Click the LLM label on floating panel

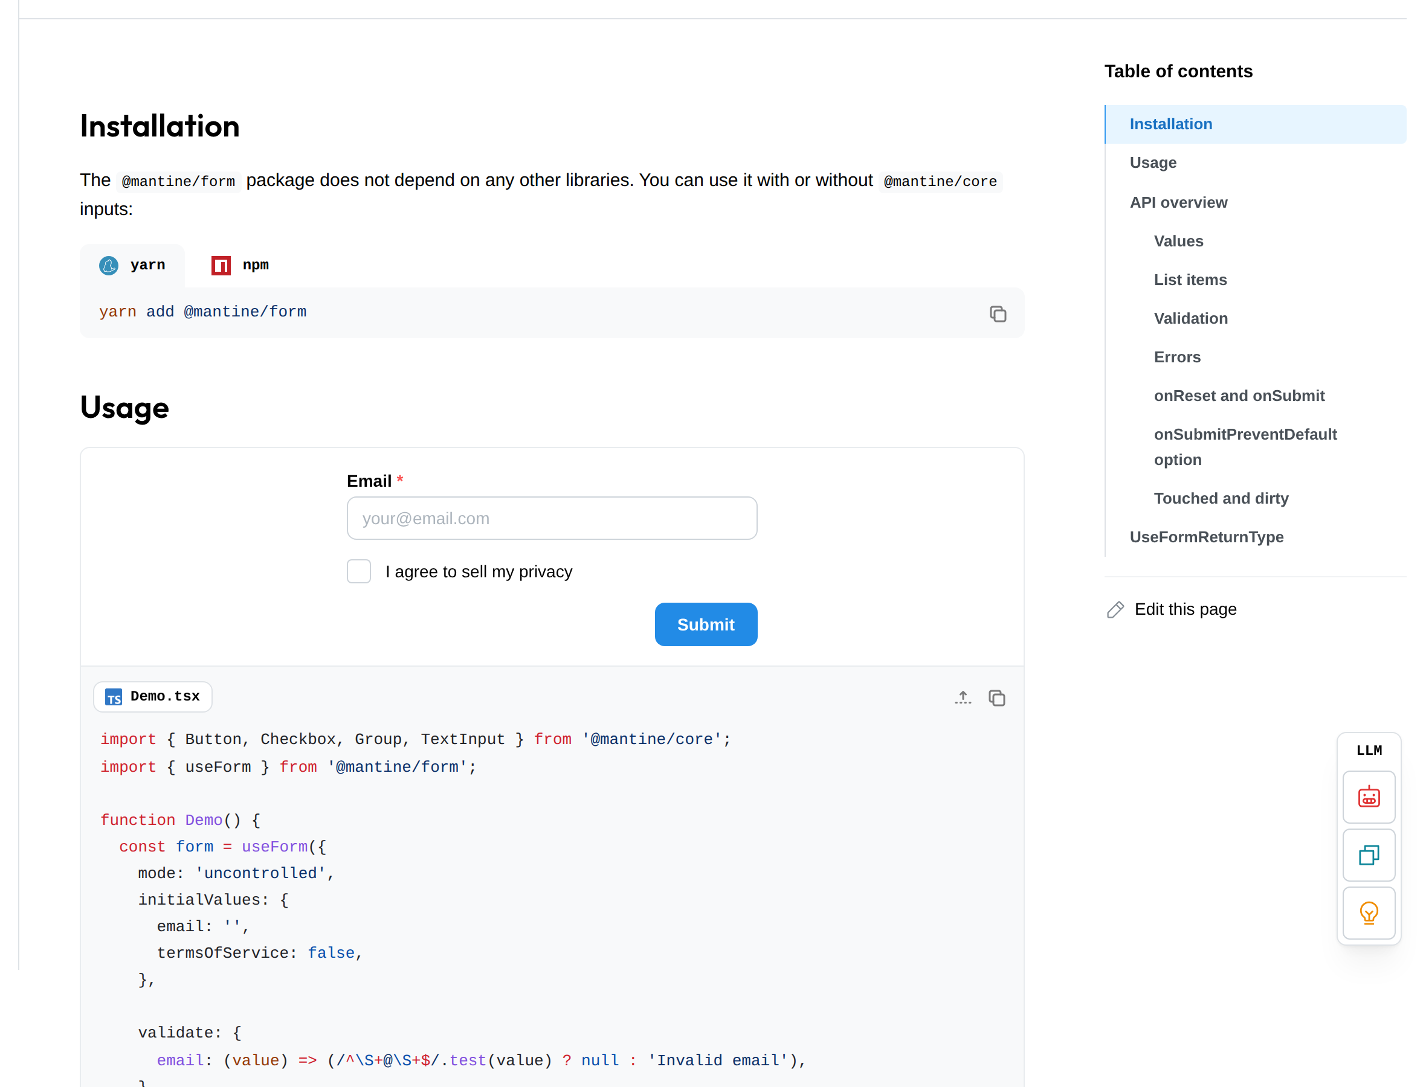1369,751
